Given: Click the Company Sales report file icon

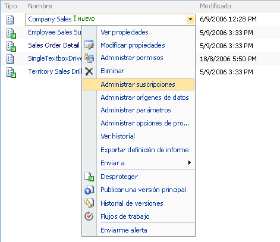Looking at the screenshot, I should pos(10,20).
